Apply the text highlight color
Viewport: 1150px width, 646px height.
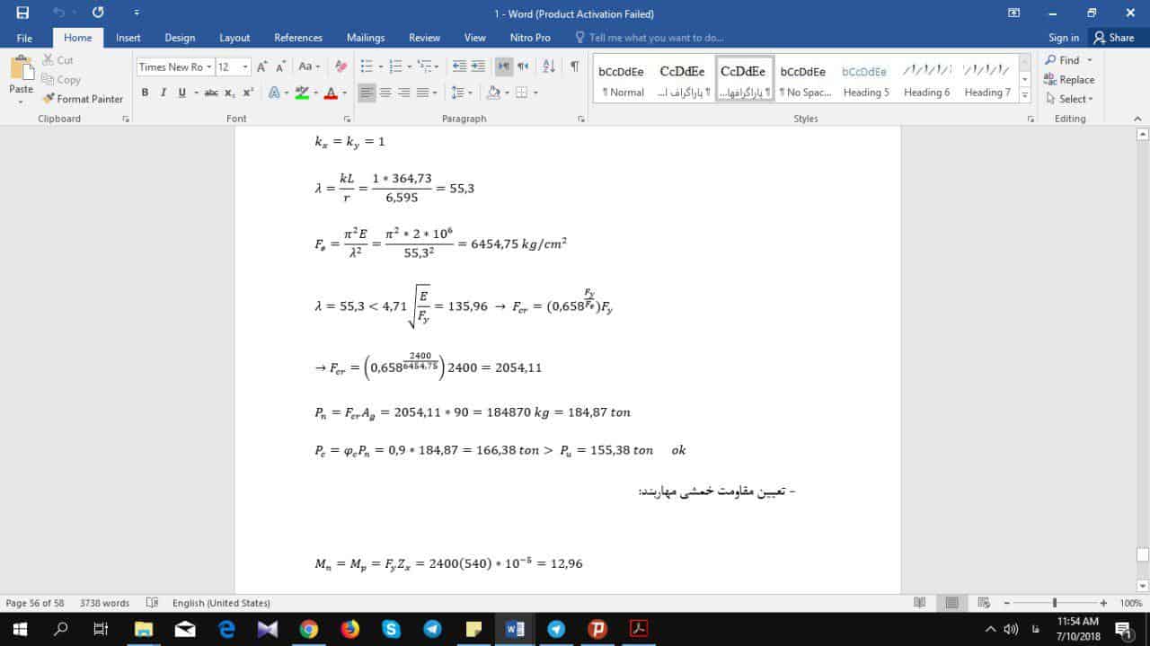tap(302, 93)
